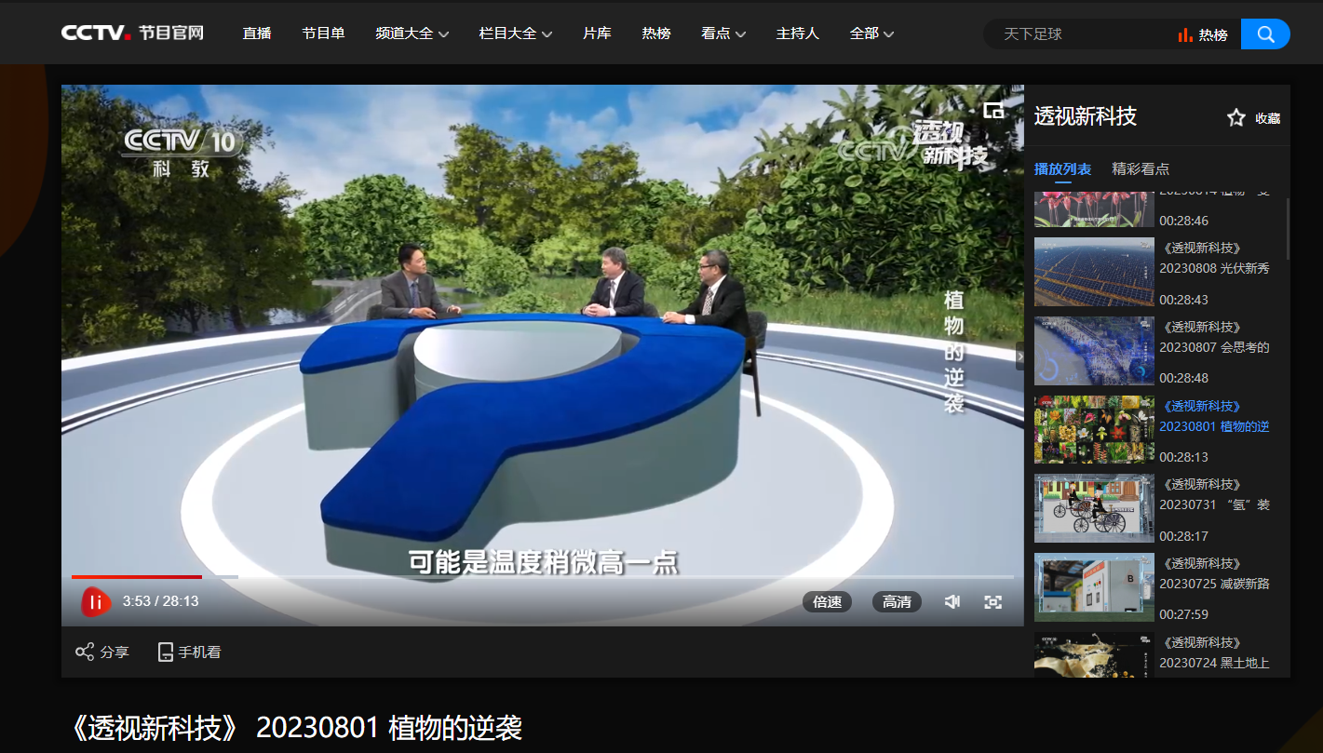Go to 直播 in the top navigation

tap(257, 34)
